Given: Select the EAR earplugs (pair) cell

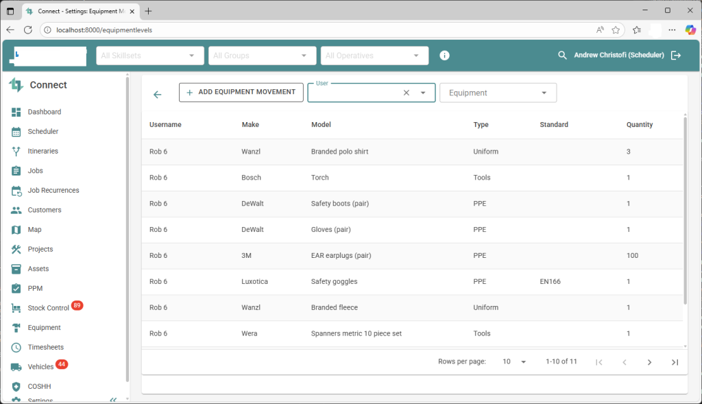Looking at the screenshot, I should pyautogui.click(x=341, y=255).
